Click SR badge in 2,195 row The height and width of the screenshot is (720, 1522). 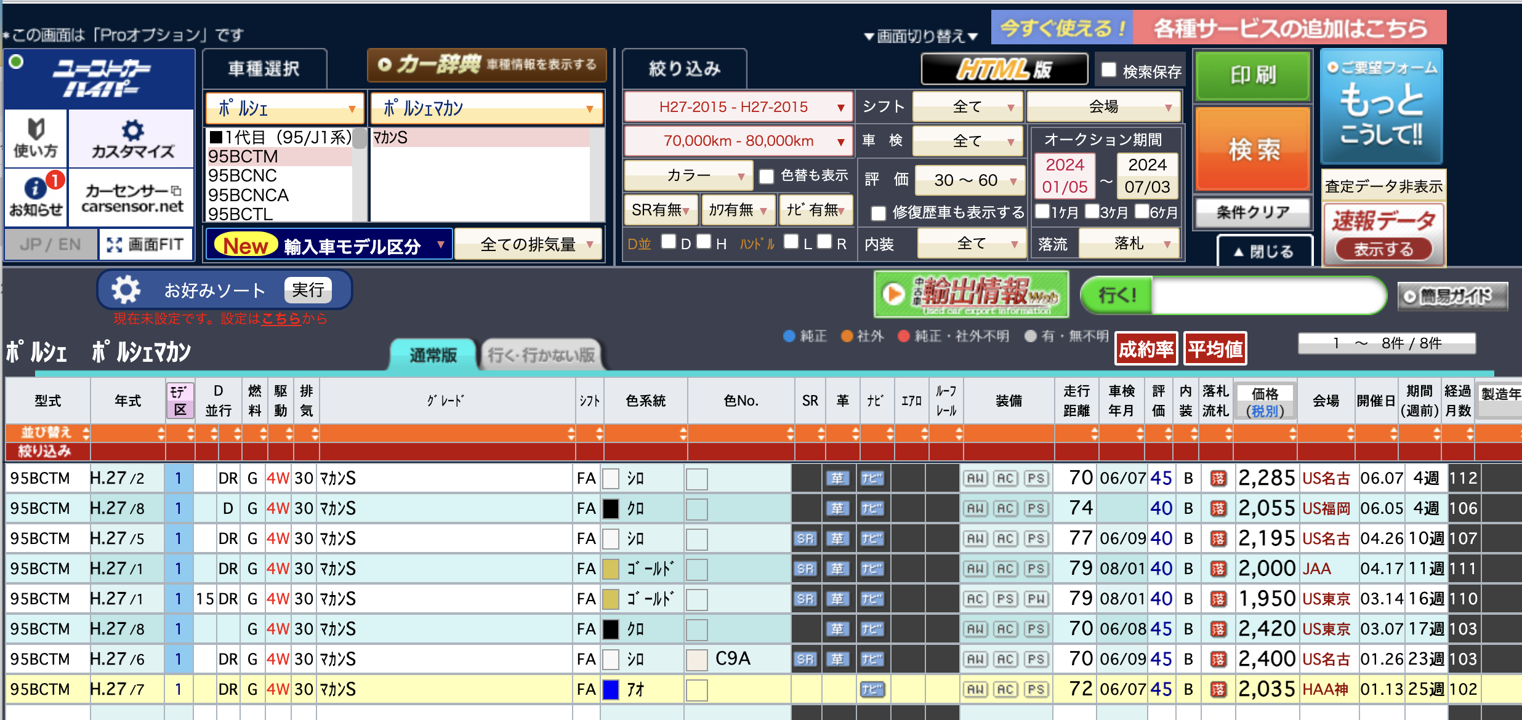[x=805, y=539]
